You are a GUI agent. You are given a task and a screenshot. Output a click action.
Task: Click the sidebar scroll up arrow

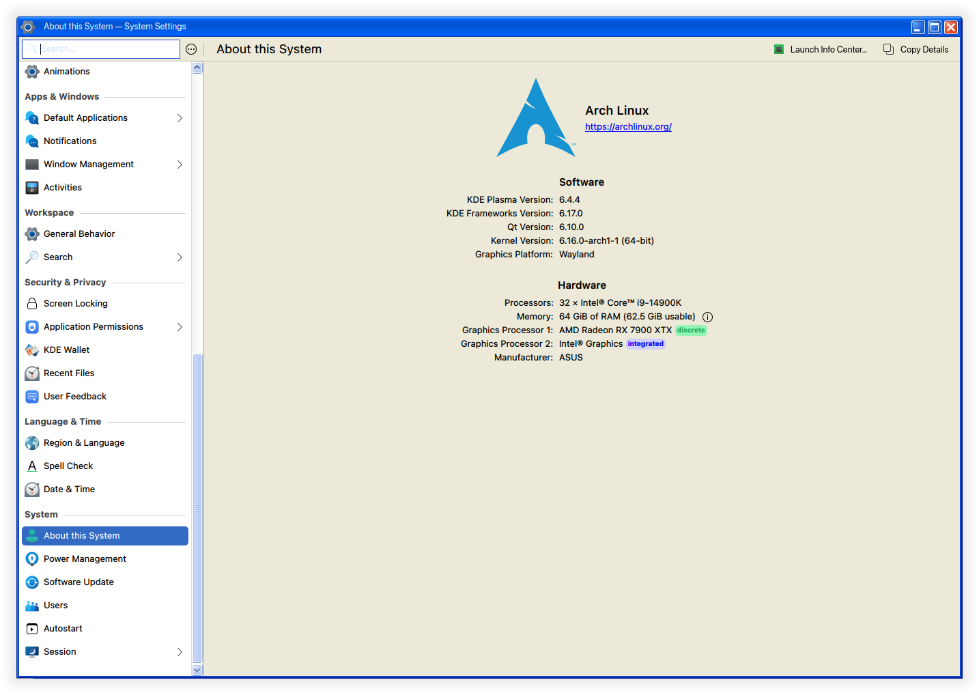pos(197,68)
